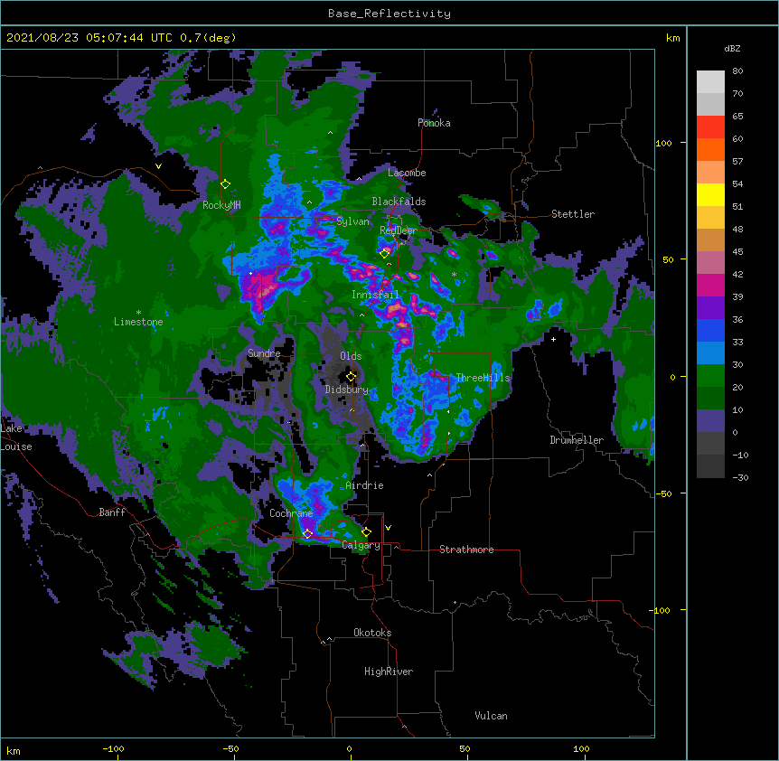
Task: Click the yellow diamond marker below Cochrane
Action: tap(307, 534)
